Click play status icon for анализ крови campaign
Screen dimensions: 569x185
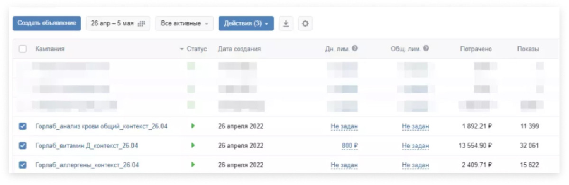[x=193, y=126]
